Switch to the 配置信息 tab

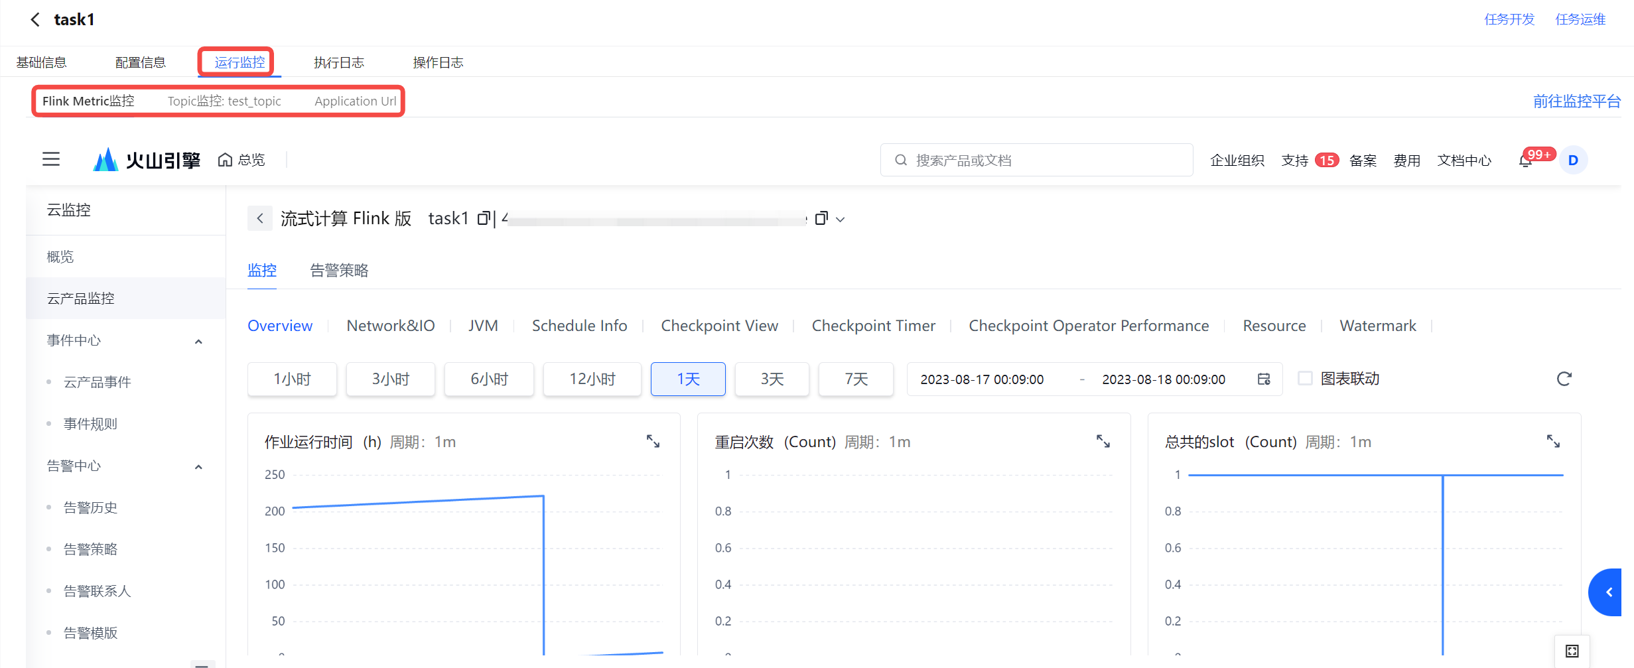click(141, 62)
